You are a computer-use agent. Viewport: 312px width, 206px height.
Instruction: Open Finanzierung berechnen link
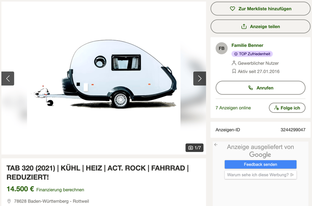click(x=60, y=190)
